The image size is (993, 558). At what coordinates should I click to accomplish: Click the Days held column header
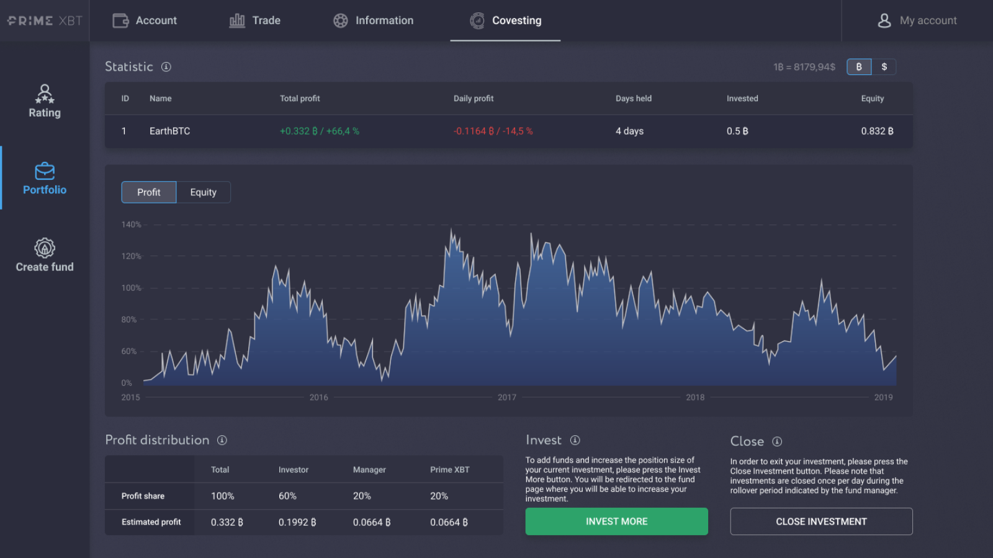coord(634,99)
